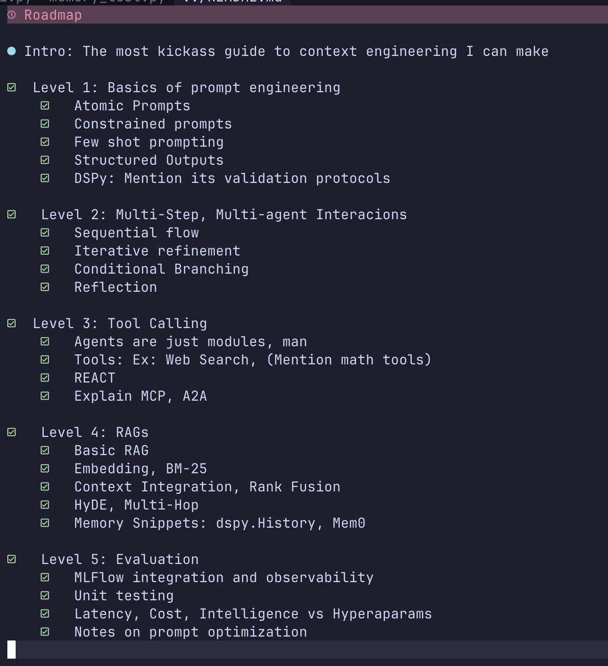
Task: Click the Explain MCP, A2A line text
Action: click(x=140, y=396)
